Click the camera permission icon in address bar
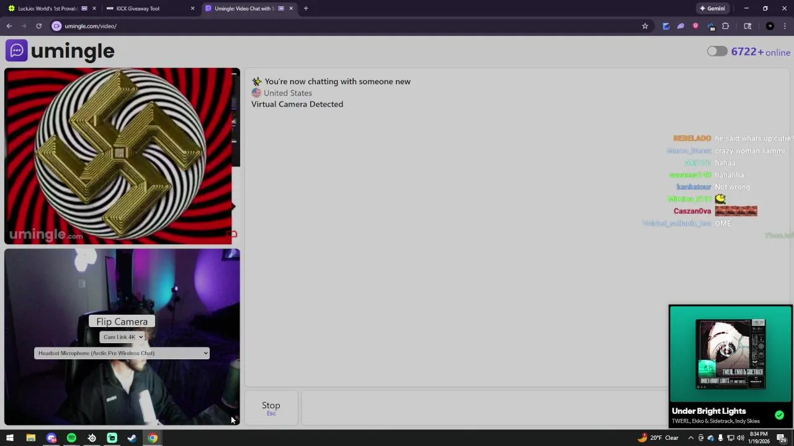 (56, 26)
